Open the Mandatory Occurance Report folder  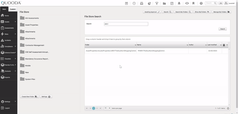pyautogui.click(x=35, y=59)
